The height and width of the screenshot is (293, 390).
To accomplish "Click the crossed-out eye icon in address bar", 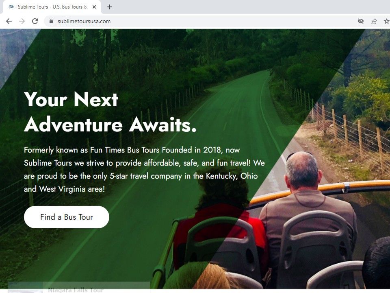I will [x=361, y=21].
